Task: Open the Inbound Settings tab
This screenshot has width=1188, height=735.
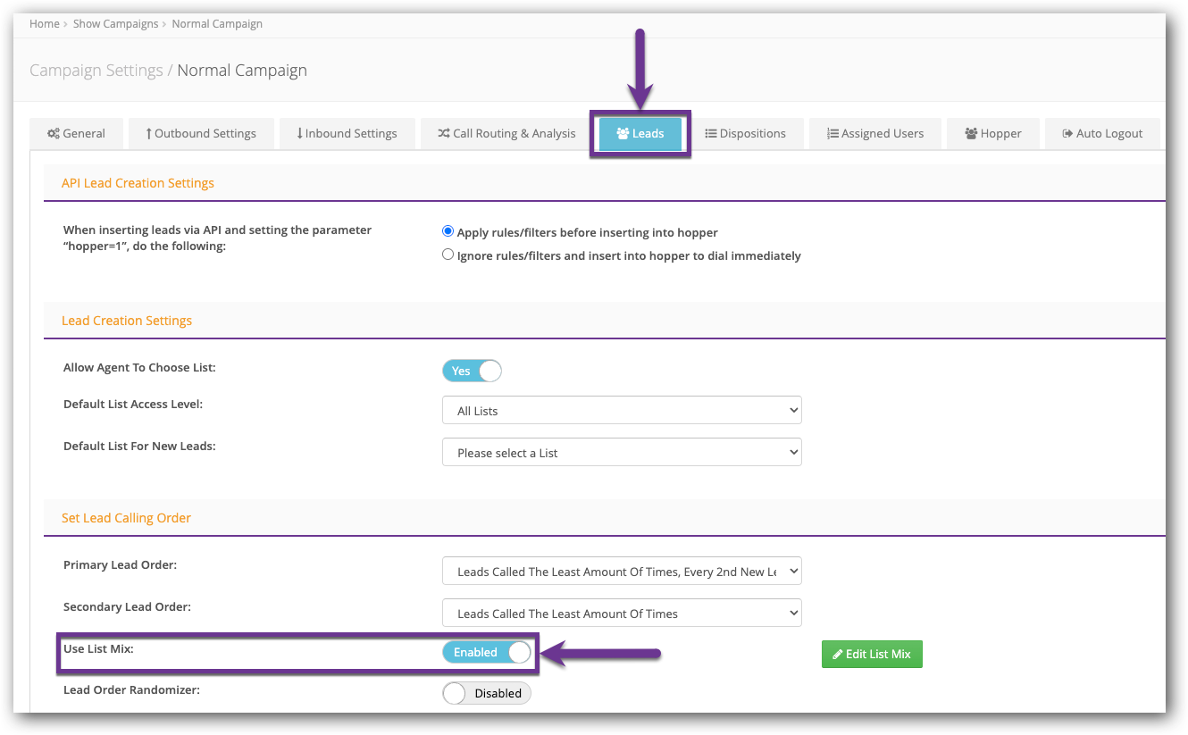Action: (x=346, y=133)
